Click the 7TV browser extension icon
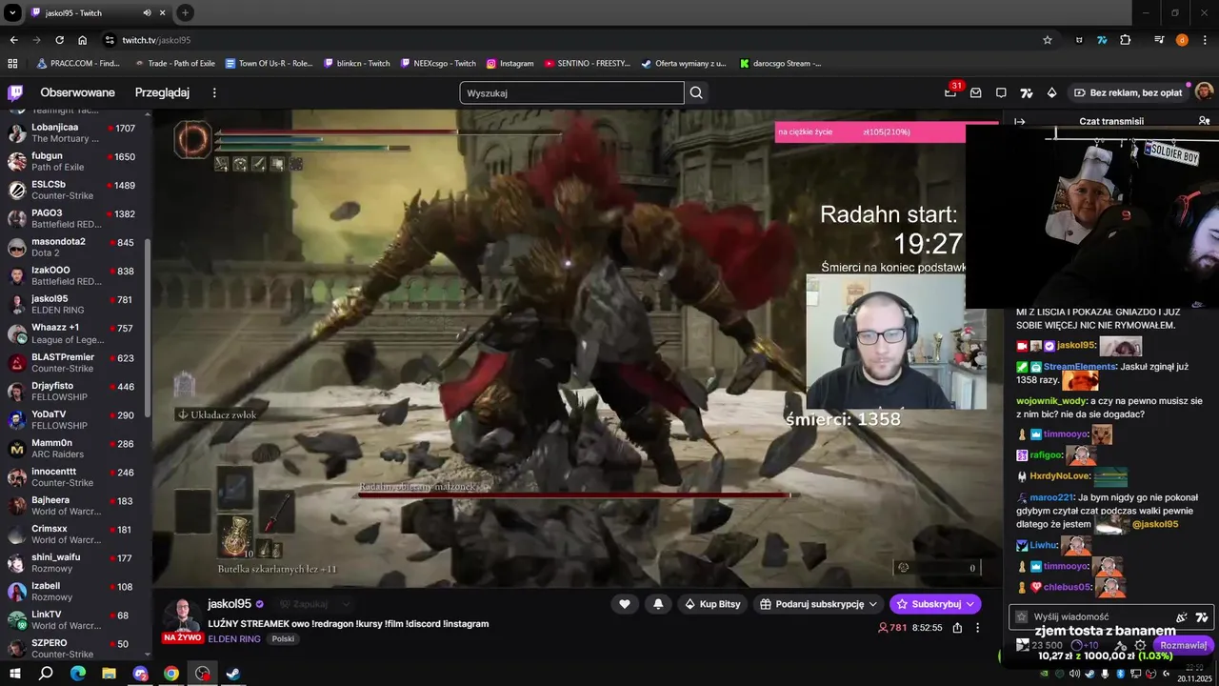This screenshot has width=1219, height=686. tap(1103, 40)
